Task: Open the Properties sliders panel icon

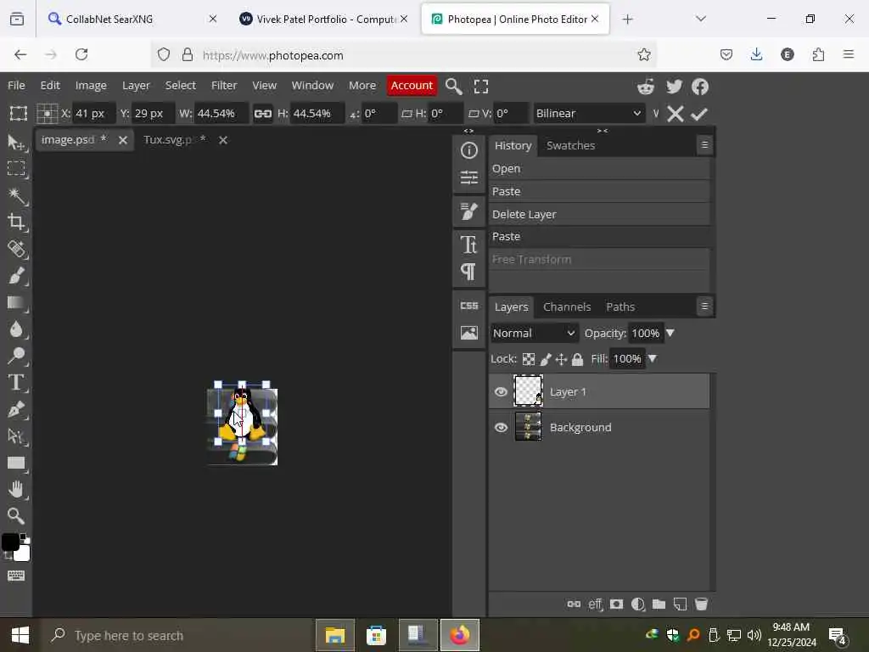Action: 468,177
